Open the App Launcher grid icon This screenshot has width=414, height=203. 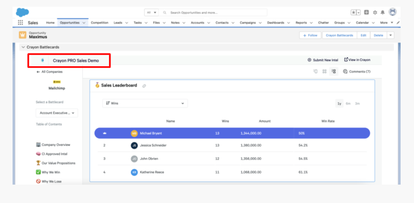(x=21, y=23)
